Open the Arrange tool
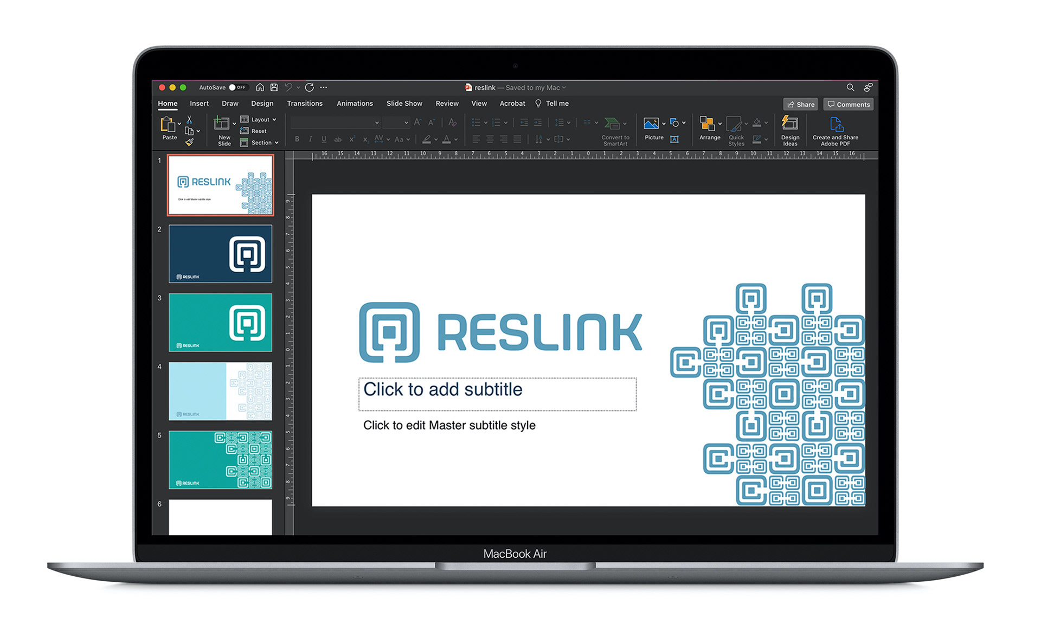 710,128
